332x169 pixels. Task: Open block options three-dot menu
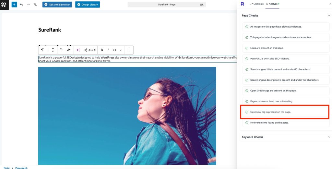tap(129, 50)
